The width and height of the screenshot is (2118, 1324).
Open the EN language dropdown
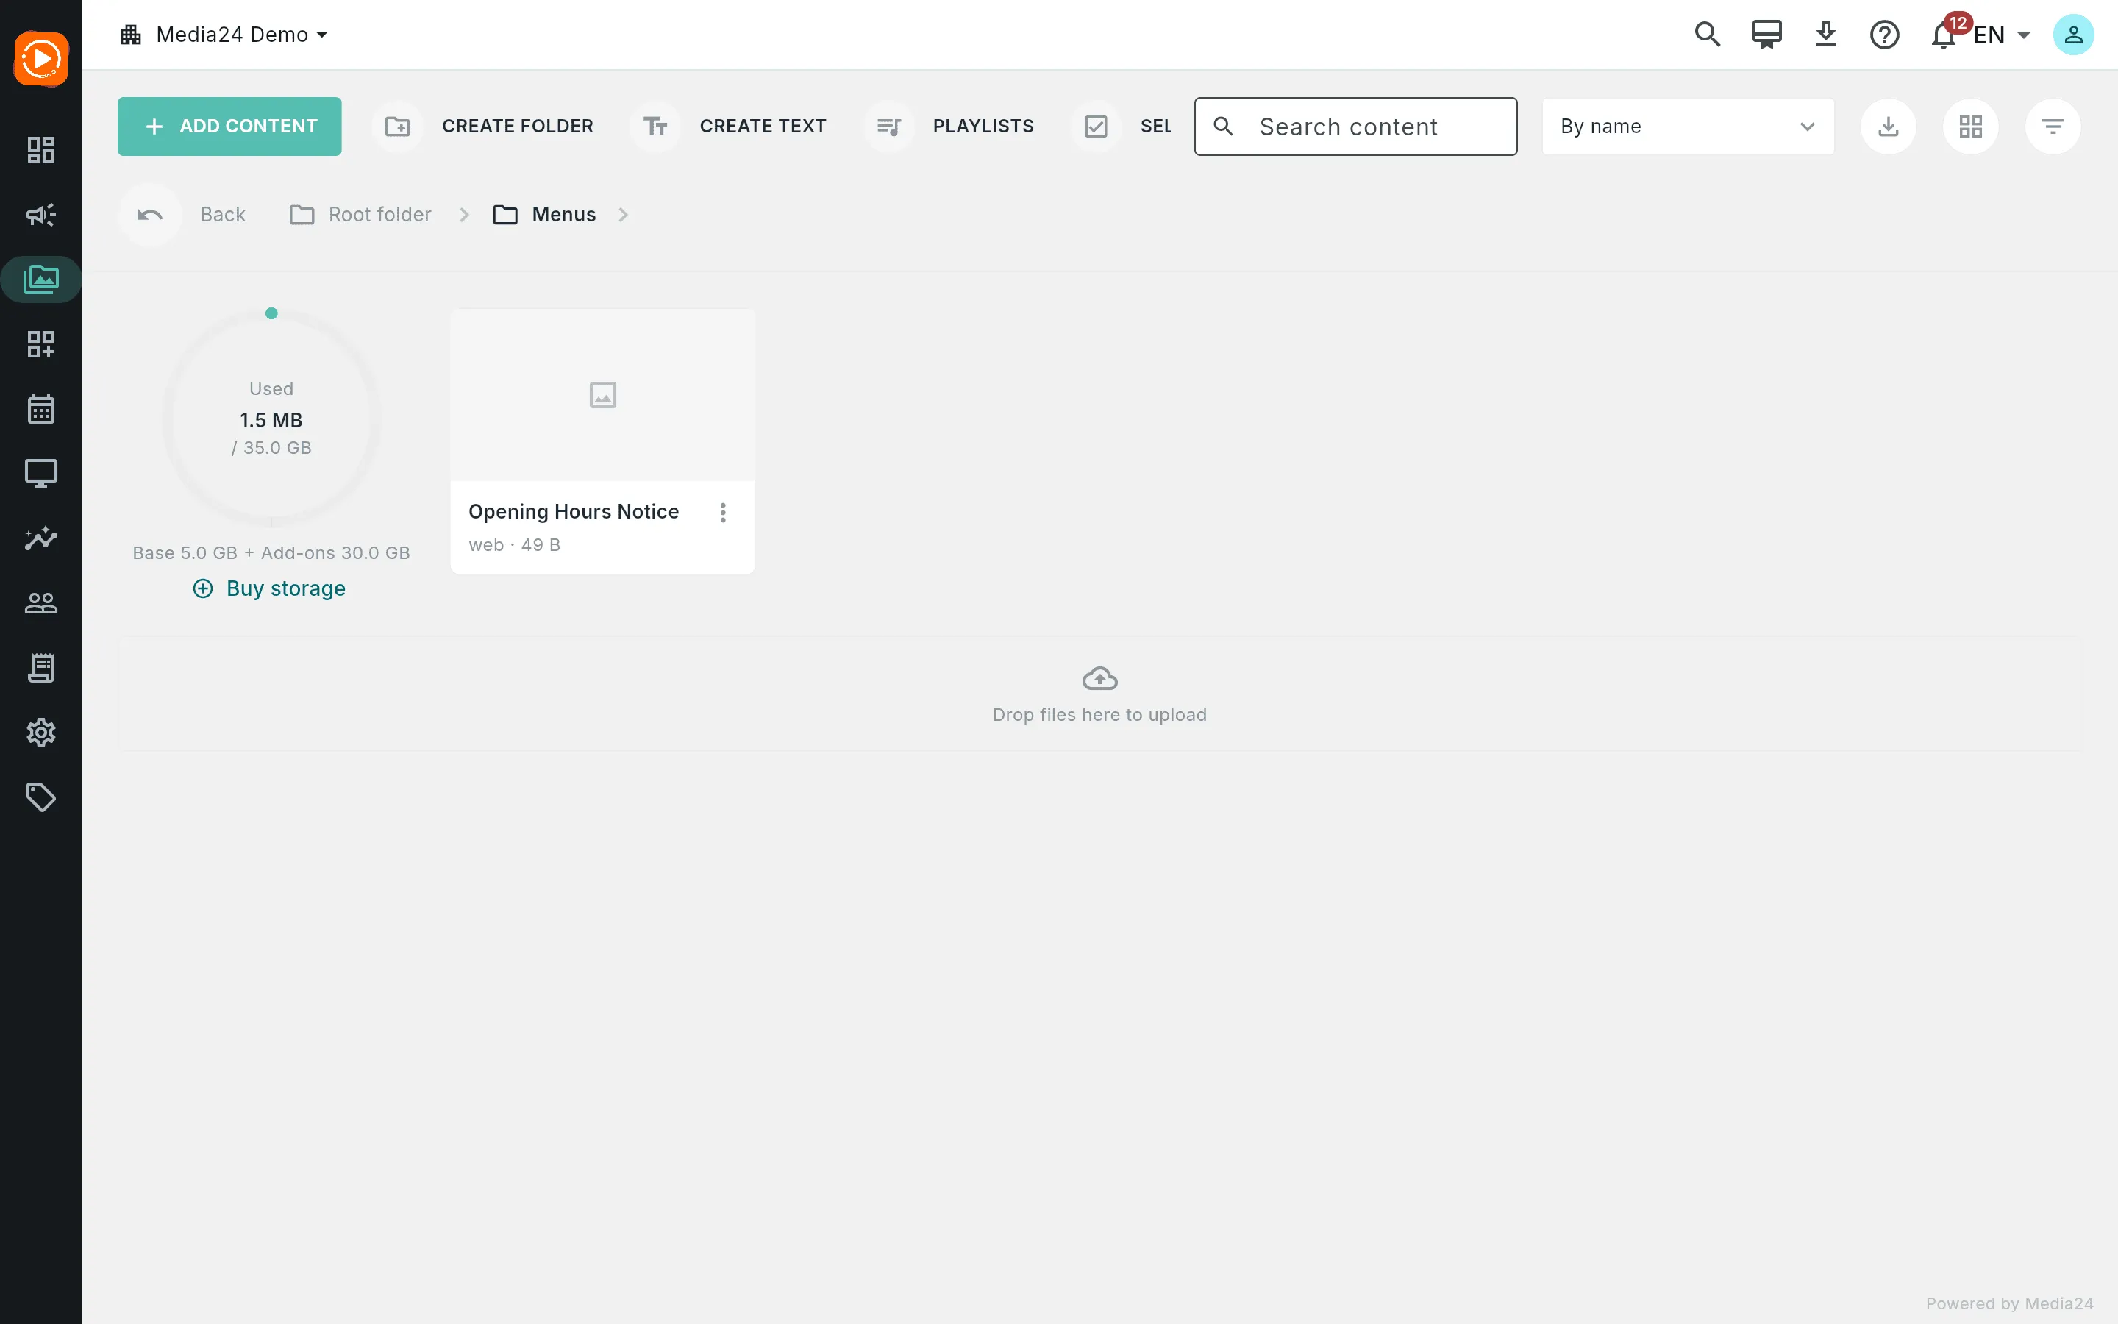2003,35
